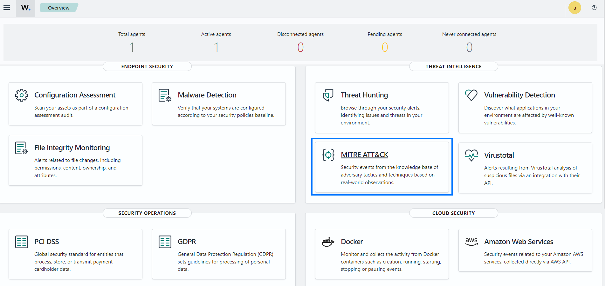Click the Malware Detection icon
The width and height of the screenshot is (605, 286).
coord(165,95)
